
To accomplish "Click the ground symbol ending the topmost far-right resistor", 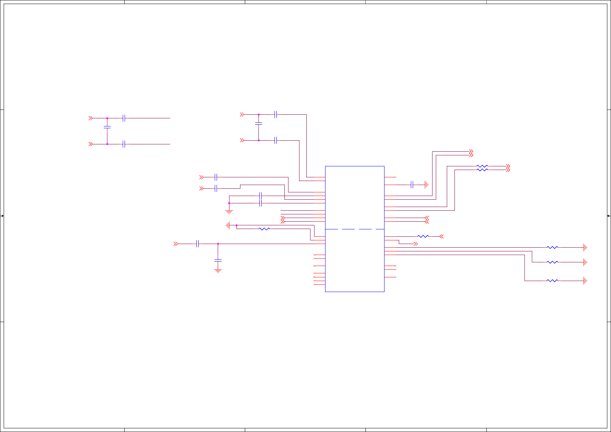I will click(585, 247).
